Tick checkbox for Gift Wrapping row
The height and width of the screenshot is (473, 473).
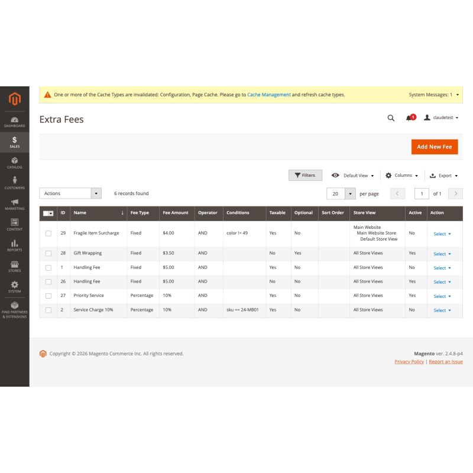(48, 254)
